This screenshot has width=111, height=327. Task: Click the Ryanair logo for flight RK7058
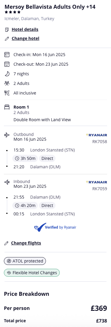point(96,135)
